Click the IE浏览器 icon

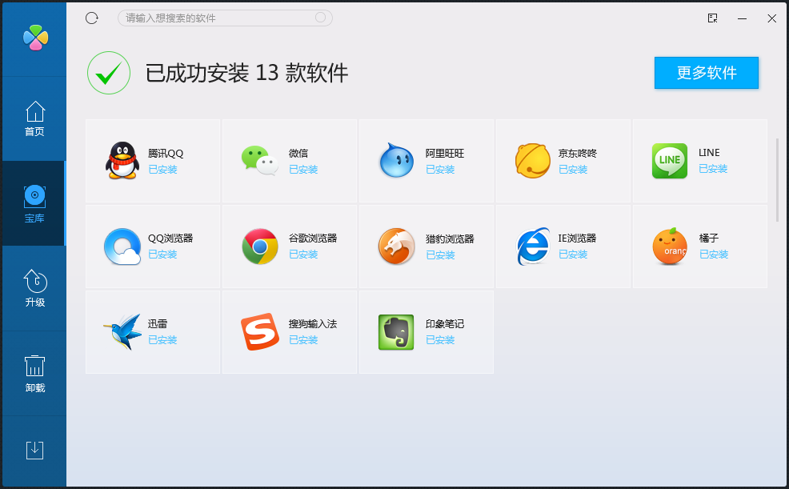tap(533, 247)
